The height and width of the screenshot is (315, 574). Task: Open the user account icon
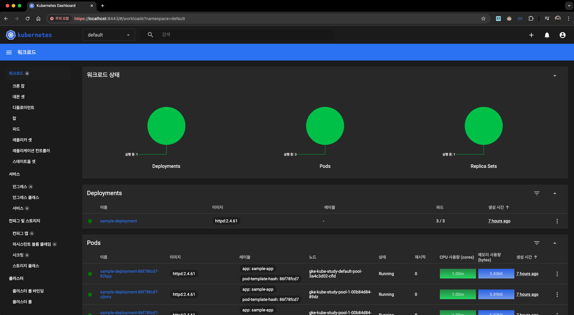563,35
